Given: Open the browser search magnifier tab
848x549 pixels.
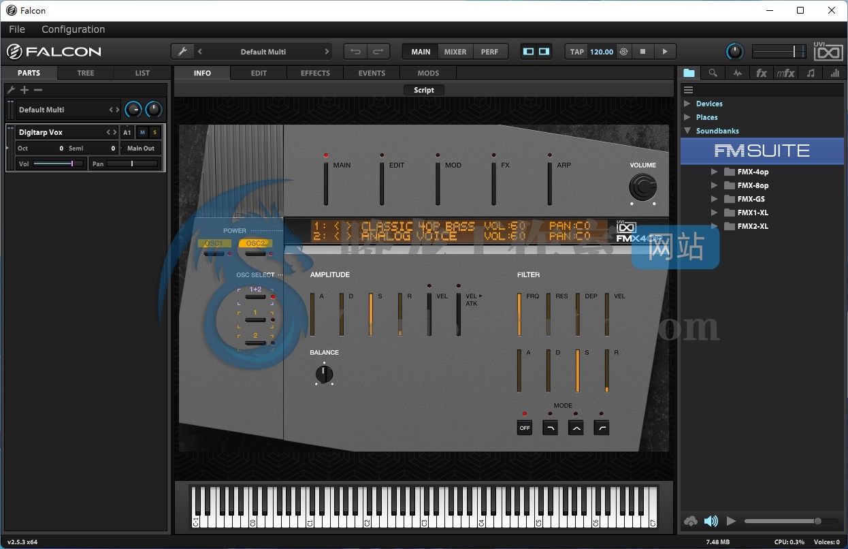Looking at the screenshot, I should pyautogui.click(x=713, y=73).
